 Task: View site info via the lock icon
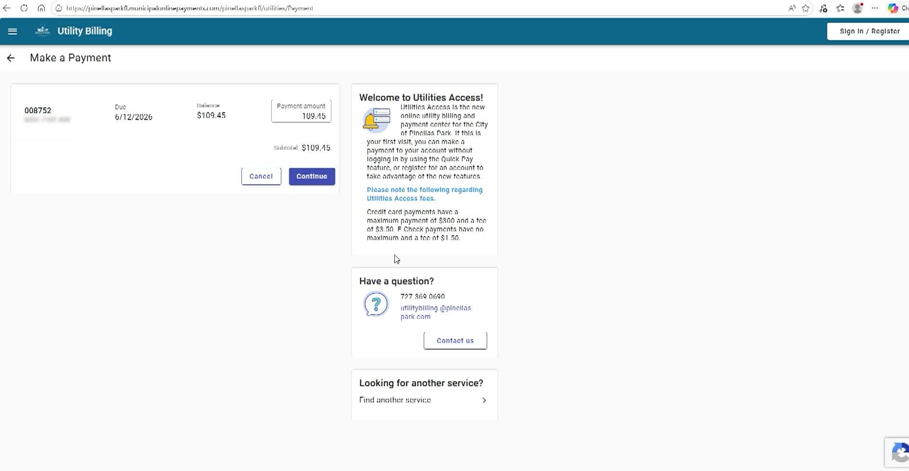pyautogui.click(x=59, y=8)
